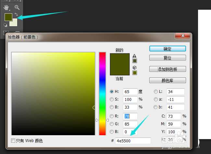Select the B brightness radio button
The image size is (211, 154).
click(x=112, y=107)
